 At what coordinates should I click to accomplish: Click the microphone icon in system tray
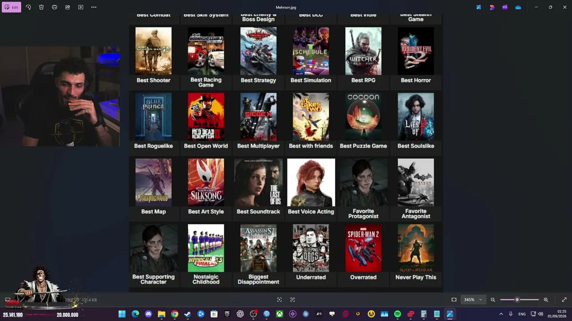click(x=511, y=314)
